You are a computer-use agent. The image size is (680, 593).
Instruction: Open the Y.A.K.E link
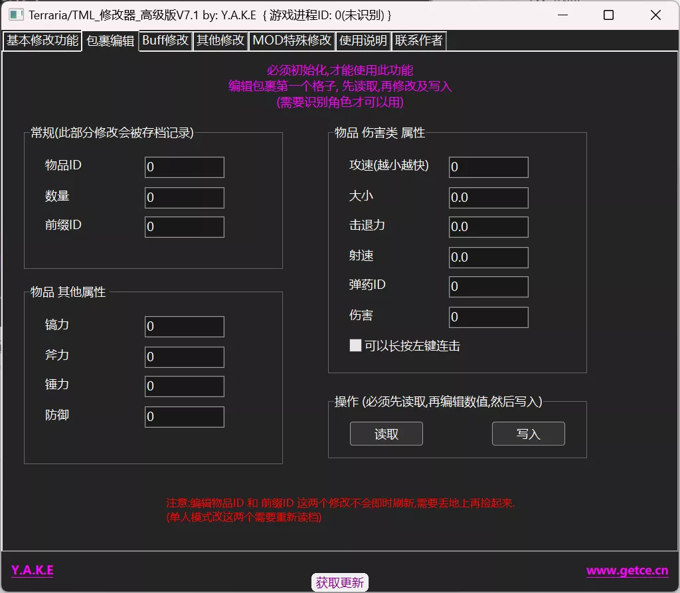tap(33, 570)
